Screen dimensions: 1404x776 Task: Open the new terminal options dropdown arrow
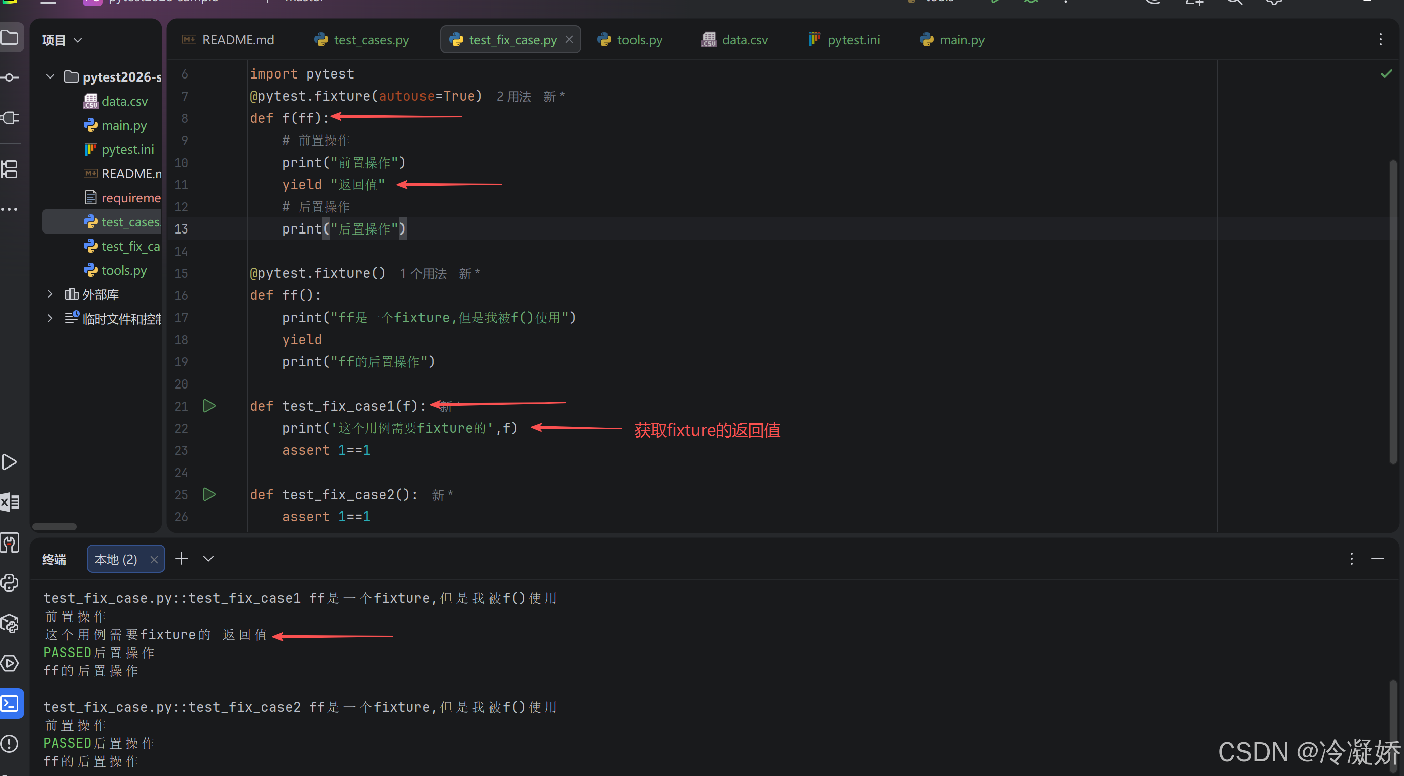[208, 558]
